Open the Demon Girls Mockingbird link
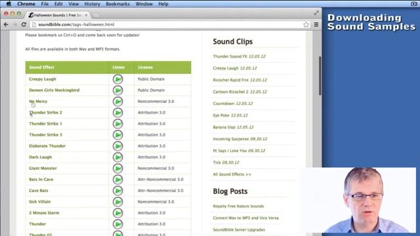 click(x=54, y=90)
